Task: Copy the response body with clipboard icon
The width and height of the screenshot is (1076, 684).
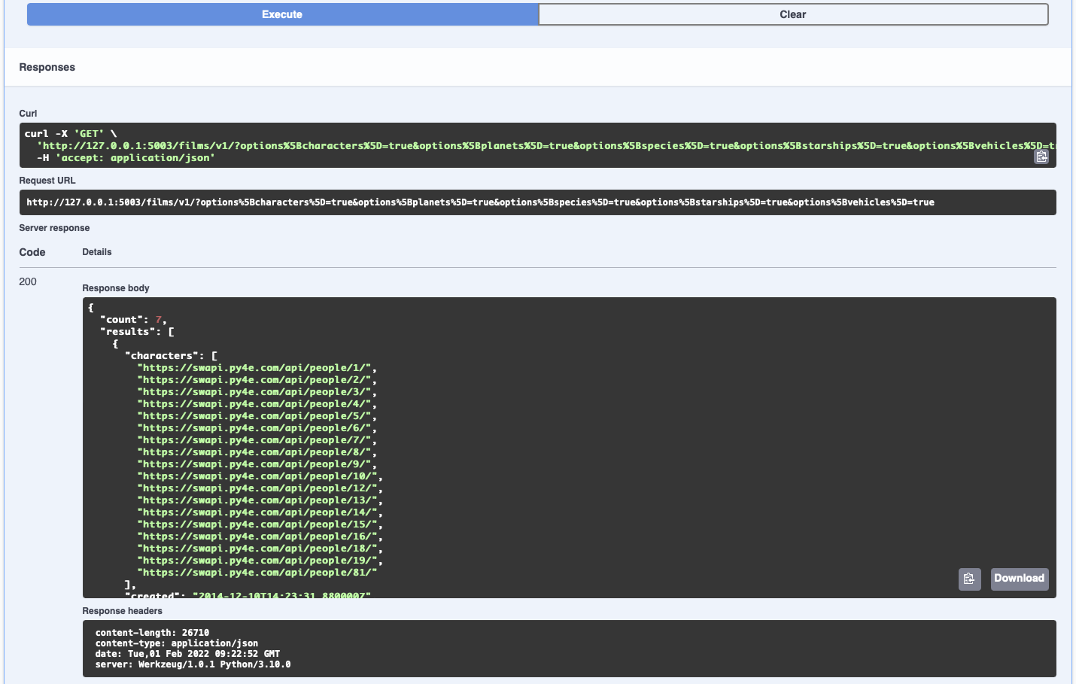Action: pos(969,579)
